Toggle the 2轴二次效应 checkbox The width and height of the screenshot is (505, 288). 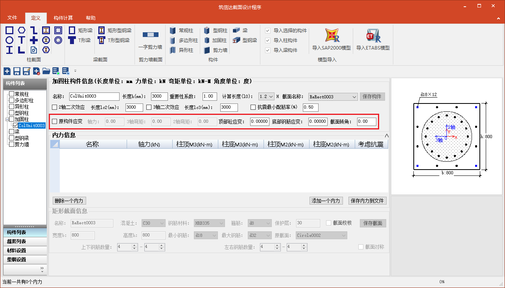55,107
